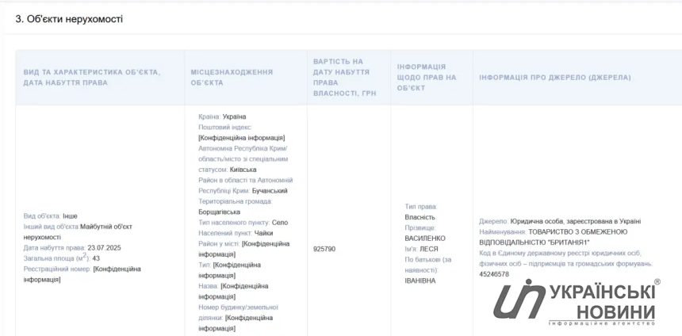Click the registered trademark symbol on the logo

coord(657,282)
